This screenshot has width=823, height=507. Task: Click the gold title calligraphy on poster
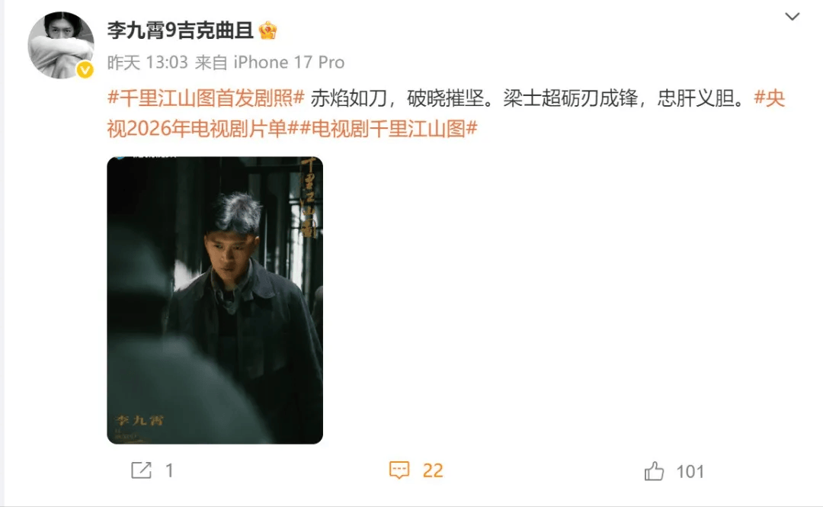[x=309, y=198]
